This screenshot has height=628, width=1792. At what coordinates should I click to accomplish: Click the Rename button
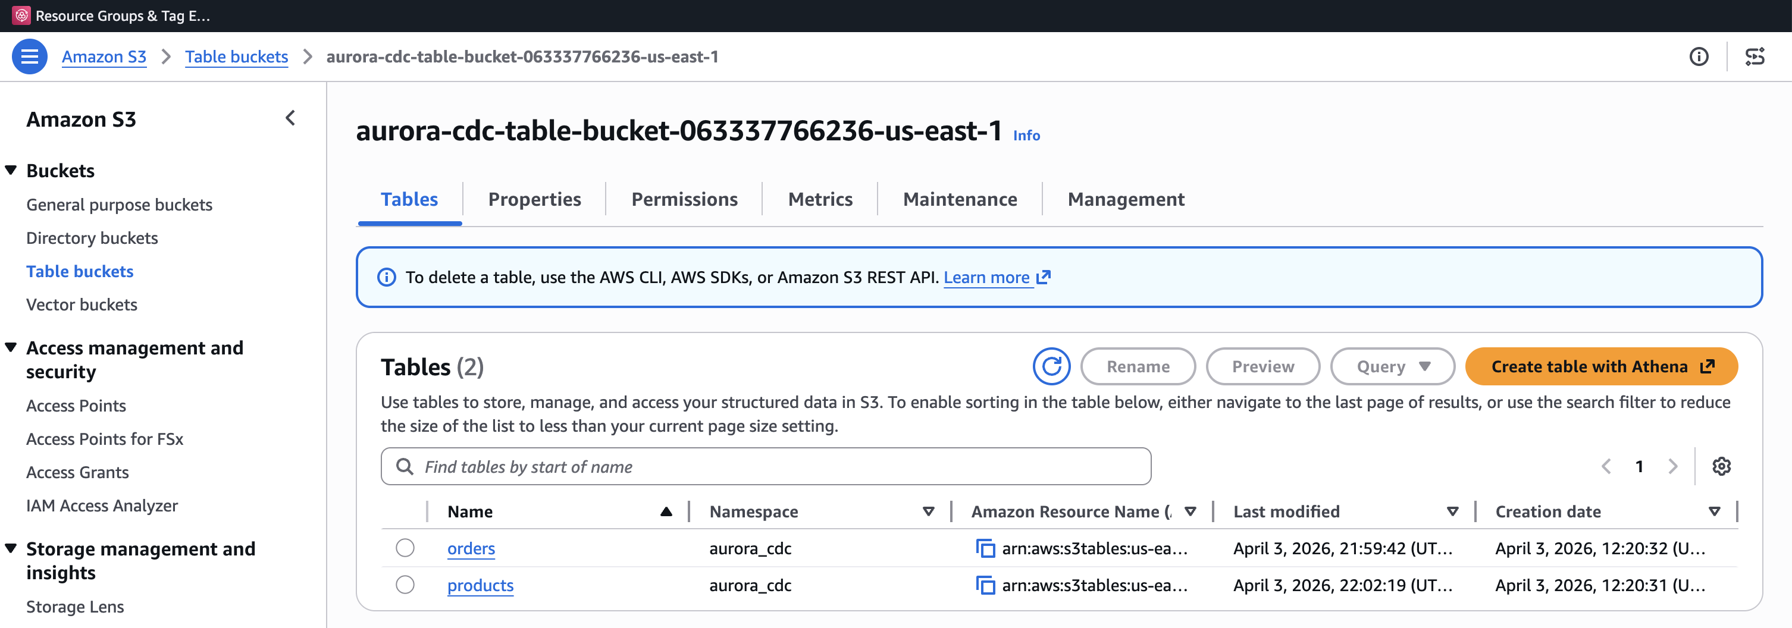pos(1138,366)
